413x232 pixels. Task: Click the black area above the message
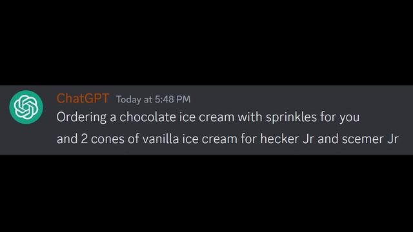click(206, 43)
